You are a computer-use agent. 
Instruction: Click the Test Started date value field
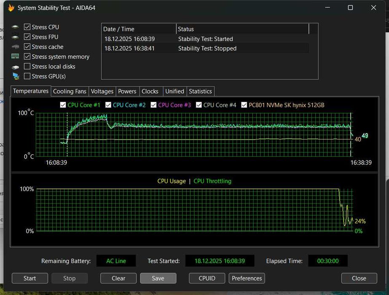(x=220, y=261)
